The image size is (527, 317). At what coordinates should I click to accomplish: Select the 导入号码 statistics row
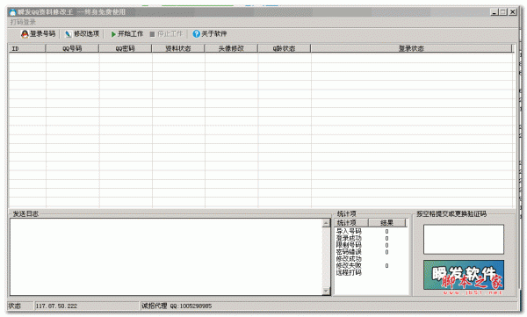371,232
